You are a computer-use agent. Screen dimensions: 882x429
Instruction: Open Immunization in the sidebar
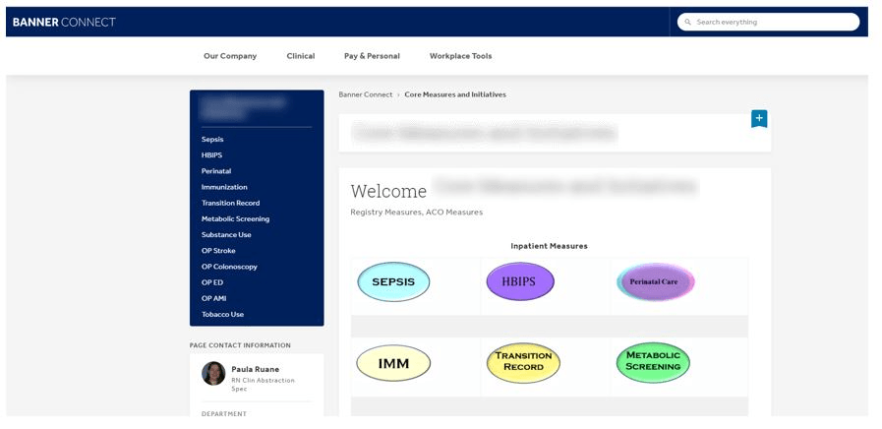point(224,187)
